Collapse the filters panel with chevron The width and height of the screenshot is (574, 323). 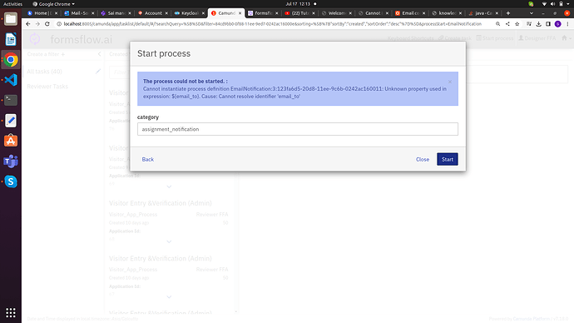click(99, 54)
